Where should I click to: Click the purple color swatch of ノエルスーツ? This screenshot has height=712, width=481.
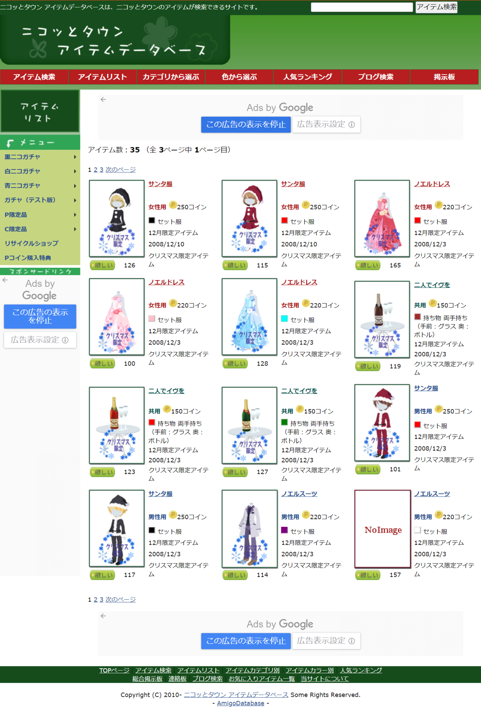[284, 530]
